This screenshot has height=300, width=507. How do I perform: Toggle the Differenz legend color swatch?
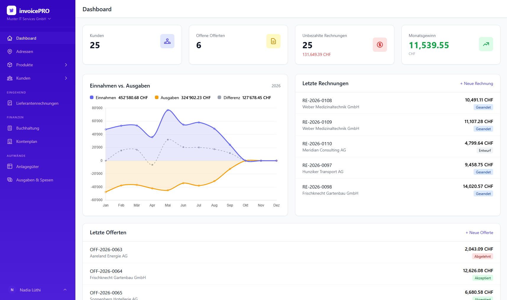tap(219, 97)
